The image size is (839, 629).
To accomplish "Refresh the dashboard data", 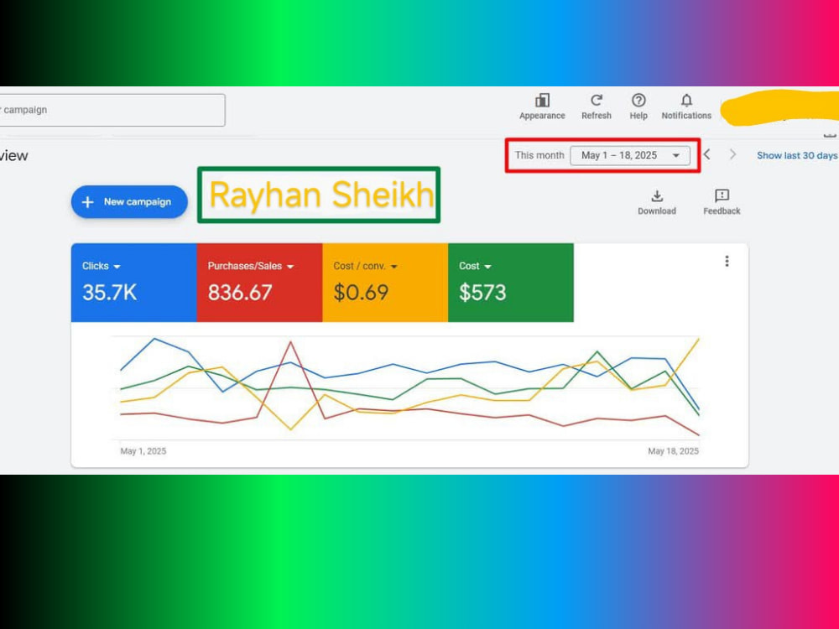I will [x=596, y=101].
